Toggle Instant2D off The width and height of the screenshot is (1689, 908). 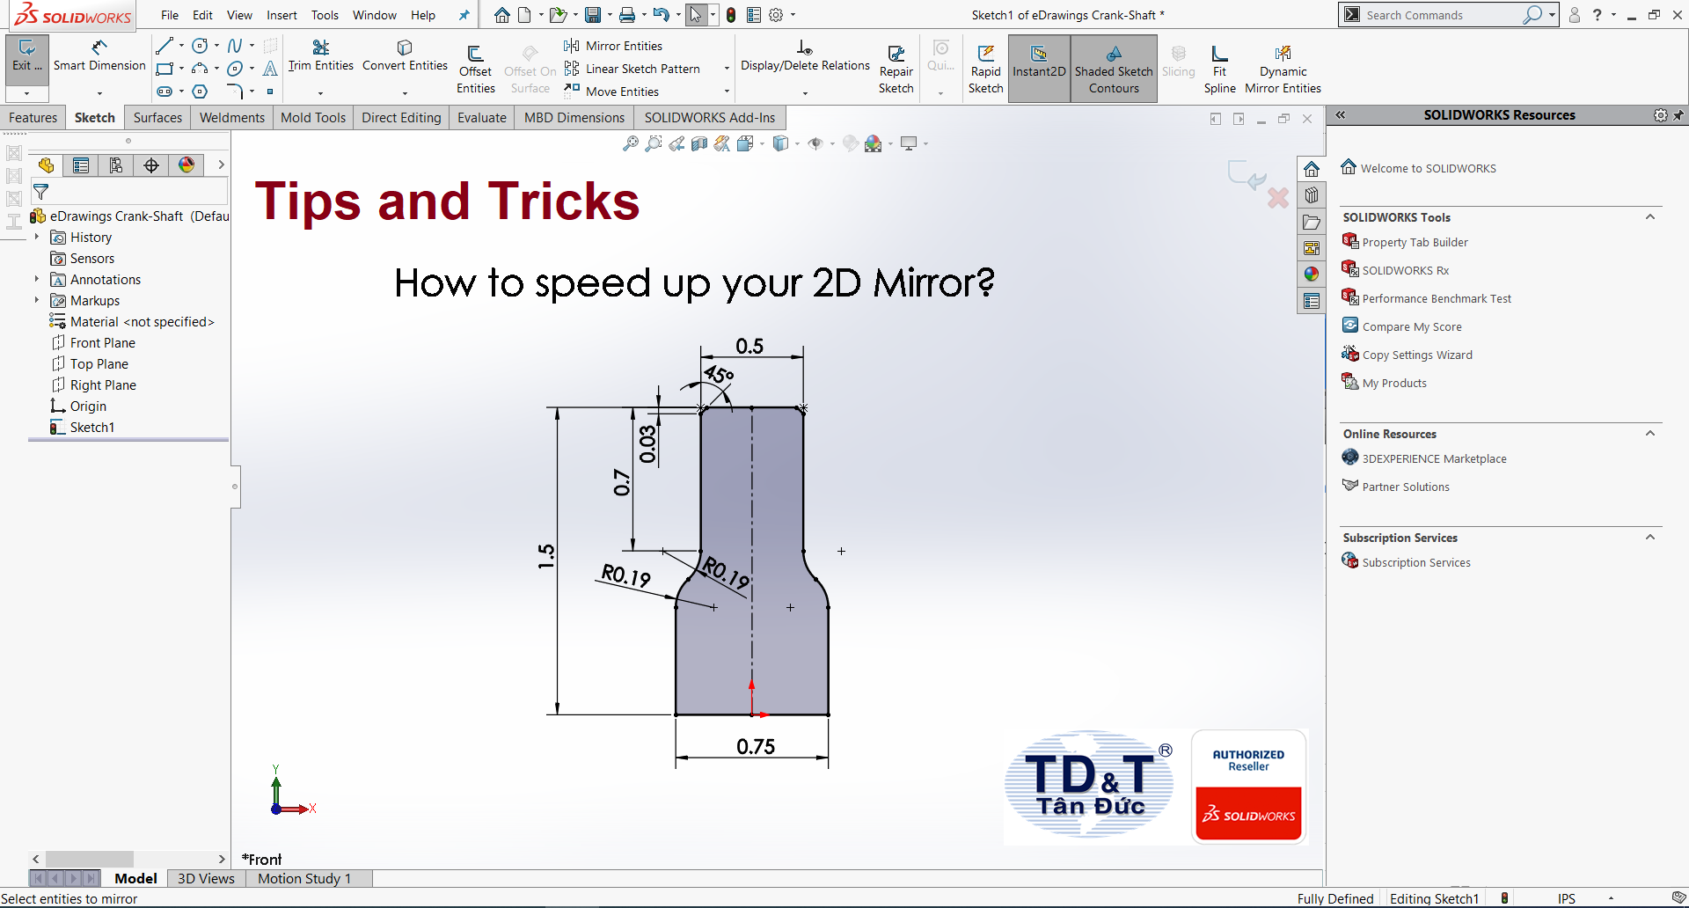1039,70
